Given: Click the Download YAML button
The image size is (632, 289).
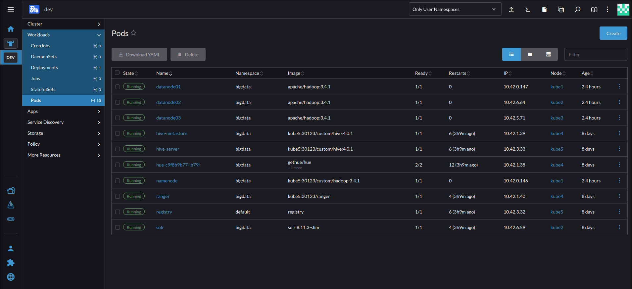Looking at the screenshot, I should [139, 54].
